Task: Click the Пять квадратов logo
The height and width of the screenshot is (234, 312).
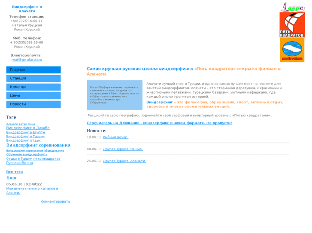Action: point(292,25)
